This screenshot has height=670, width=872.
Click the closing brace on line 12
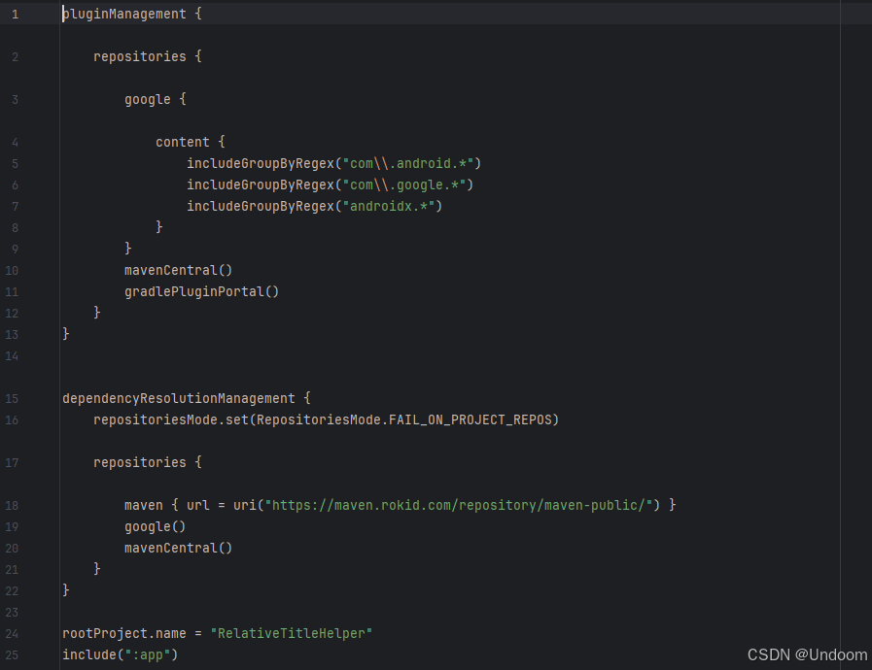pos(97,313)
